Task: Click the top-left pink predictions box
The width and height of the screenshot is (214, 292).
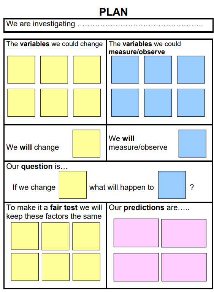Action: point(136,233)
